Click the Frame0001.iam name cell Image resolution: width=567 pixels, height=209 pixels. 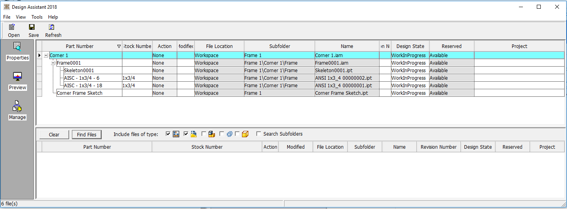pos(347,63)
